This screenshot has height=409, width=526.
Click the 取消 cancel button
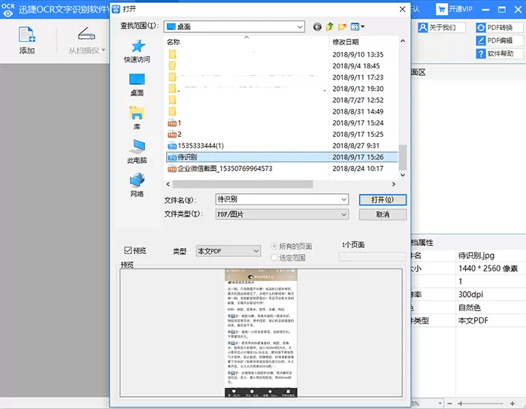pos(382,215)
